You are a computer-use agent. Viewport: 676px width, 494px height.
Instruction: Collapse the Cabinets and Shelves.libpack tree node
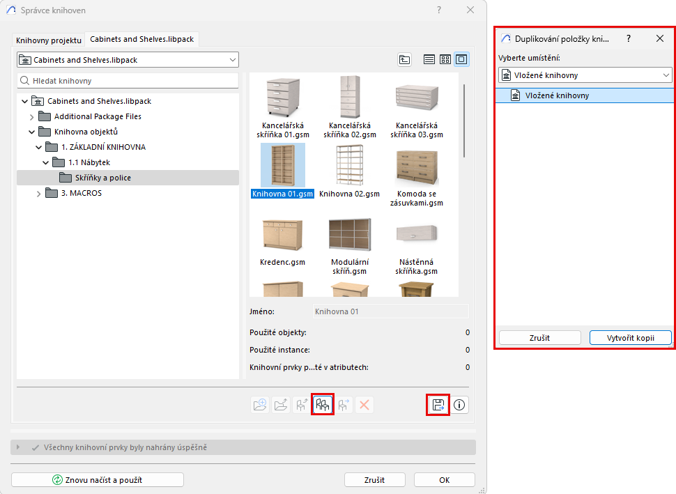pos(25,101)
